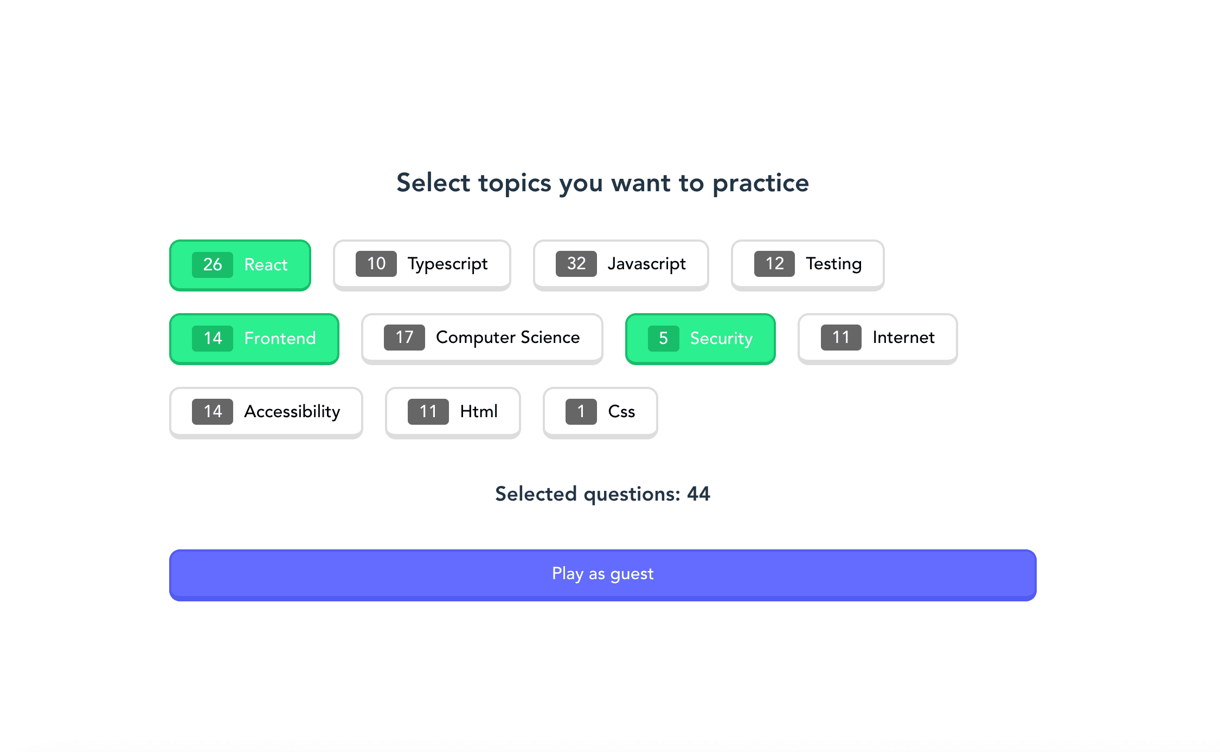1220x752 pixels.
Task: Click the Select topics heading
Action: [602, 183]
